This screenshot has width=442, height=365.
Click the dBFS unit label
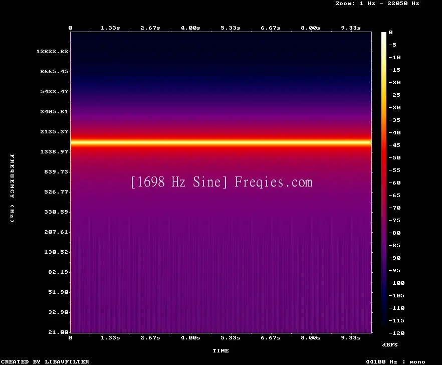pos(390,344)
